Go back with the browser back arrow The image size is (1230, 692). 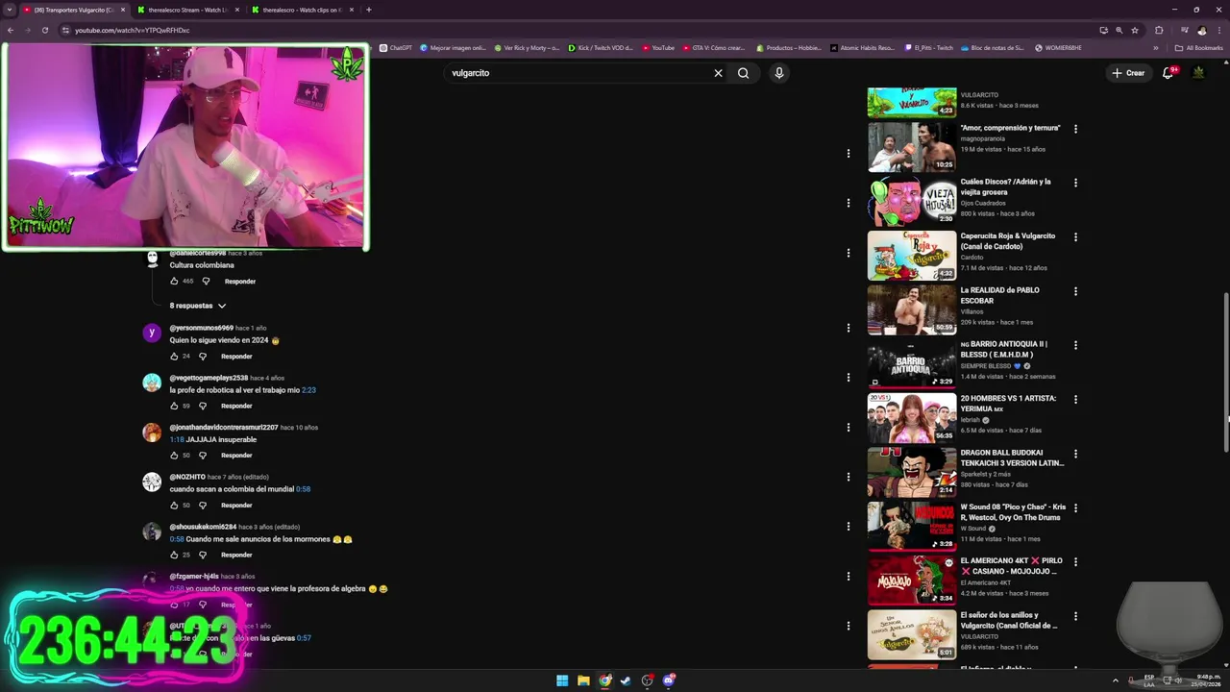[11, 30]
